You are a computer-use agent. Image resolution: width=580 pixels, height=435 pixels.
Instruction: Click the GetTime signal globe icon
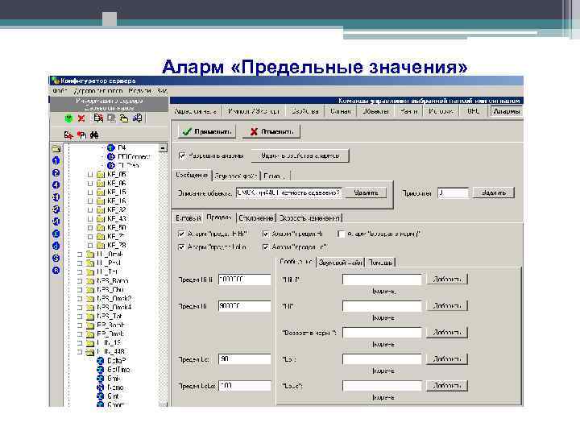[100, 369]
